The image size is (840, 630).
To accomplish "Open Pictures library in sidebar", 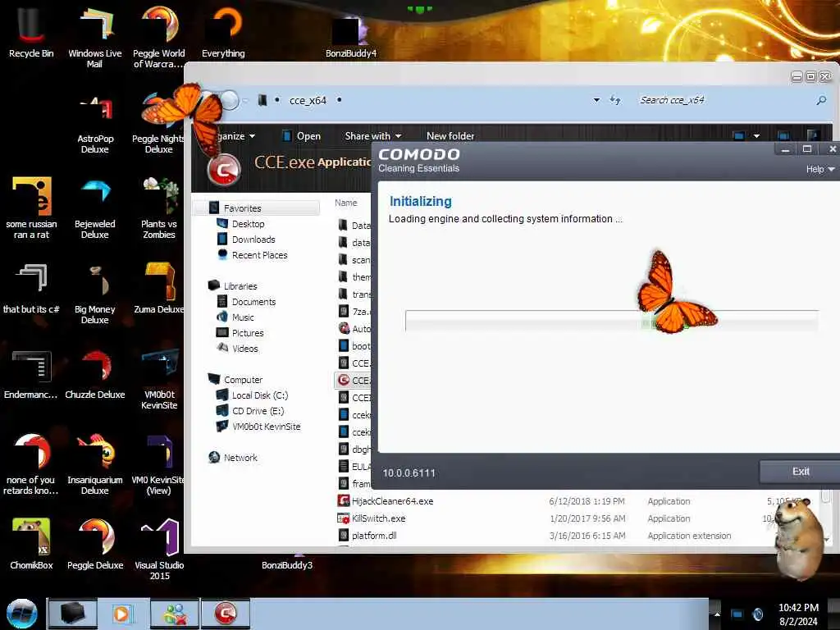I will [248, 333].
